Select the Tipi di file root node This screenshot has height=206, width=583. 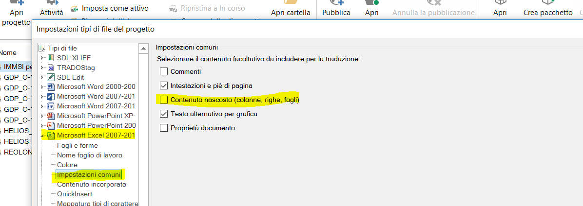click(x=62, y=48)
